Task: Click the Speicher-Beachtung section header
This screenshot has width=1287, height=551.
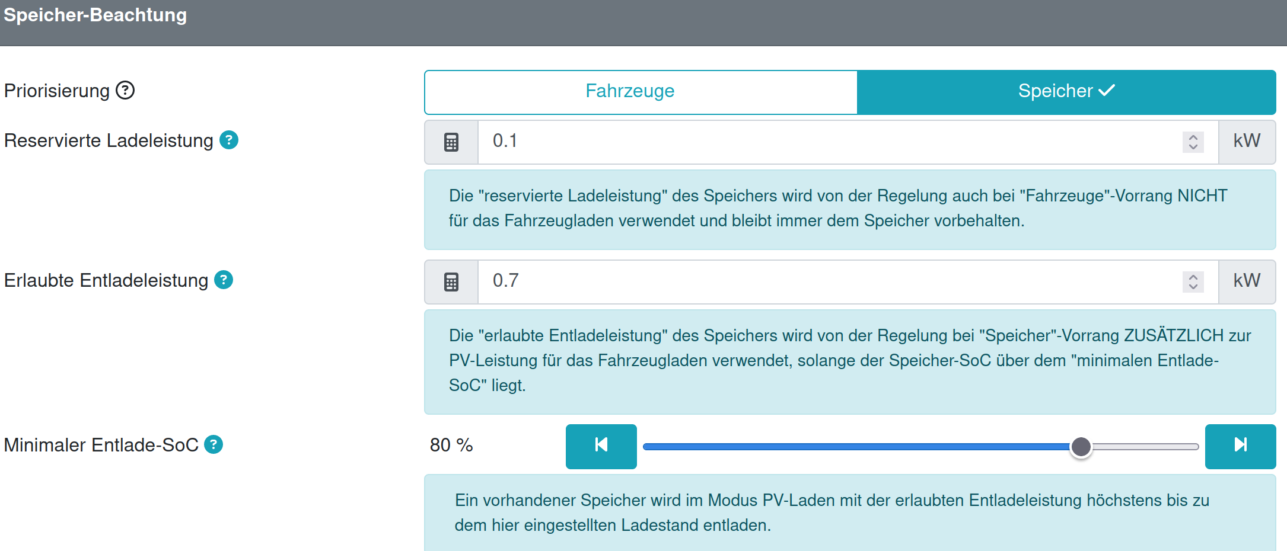Action: click(95, 15)
